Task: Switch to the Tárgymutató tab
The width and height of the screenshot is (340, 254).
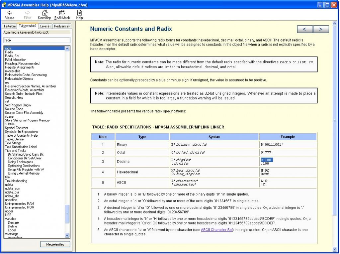Action: 28,26
